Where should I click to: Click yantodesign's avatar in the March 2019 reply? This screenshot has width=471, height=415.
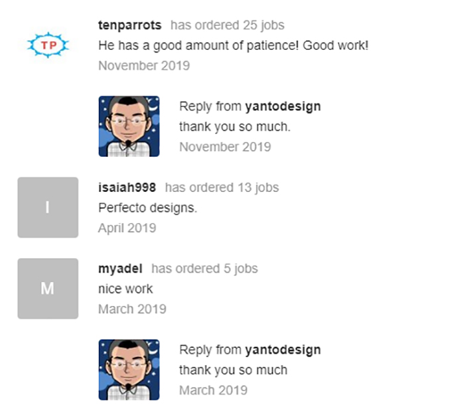pyautogui.click(x=129, y=370)
